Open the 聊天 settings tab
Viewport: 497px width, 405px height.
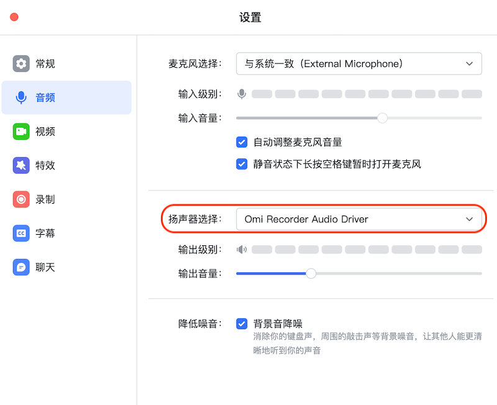[22, 267]
